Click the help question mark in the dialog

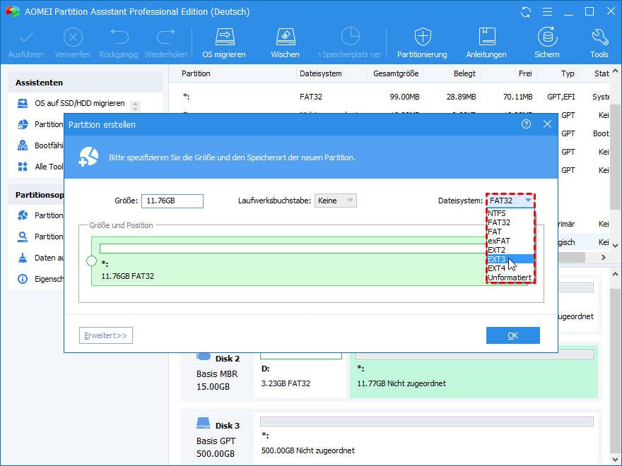[x=526, y=124]
